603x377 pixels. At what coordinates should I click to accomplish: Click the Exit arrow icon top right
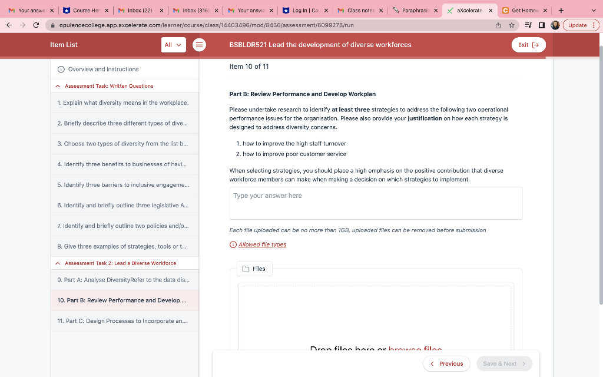[x=535, y=44]
